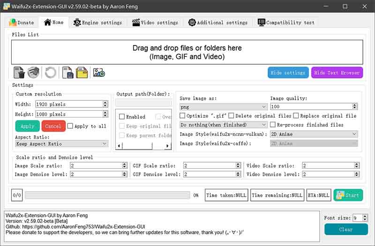Image resolution: width=375 pixels, height=246 pixels.
Task: Click GIF Denoise level spinner arrows
Action: click(x=238, y=174)
